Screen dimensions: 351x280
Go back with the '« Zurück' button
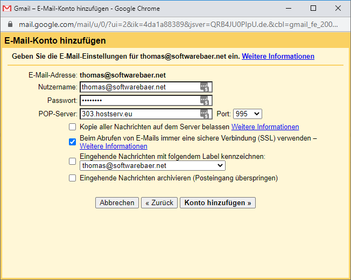[x=159, y=203]
